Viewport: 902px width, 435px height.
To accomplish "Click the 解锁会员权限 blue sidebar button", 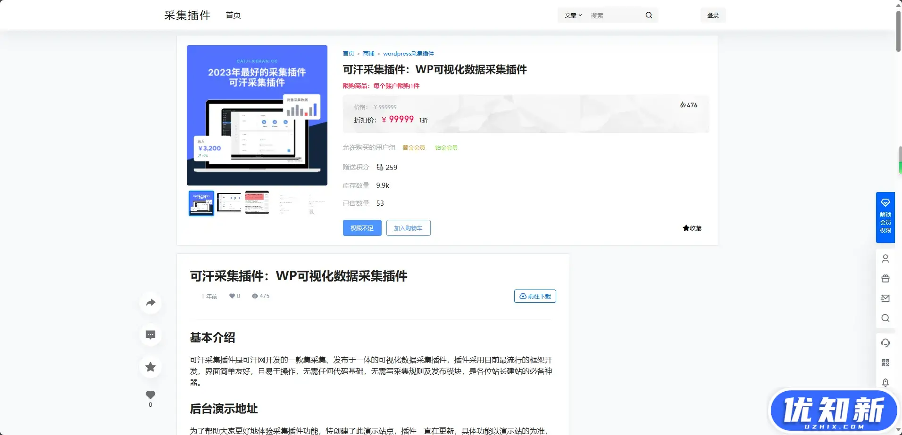I will tap(885, 217).
